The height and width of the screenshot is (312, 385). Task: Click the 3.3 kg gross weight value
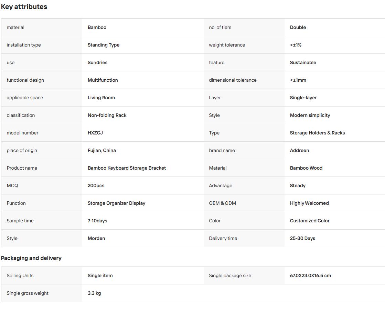tap(94, 293)
